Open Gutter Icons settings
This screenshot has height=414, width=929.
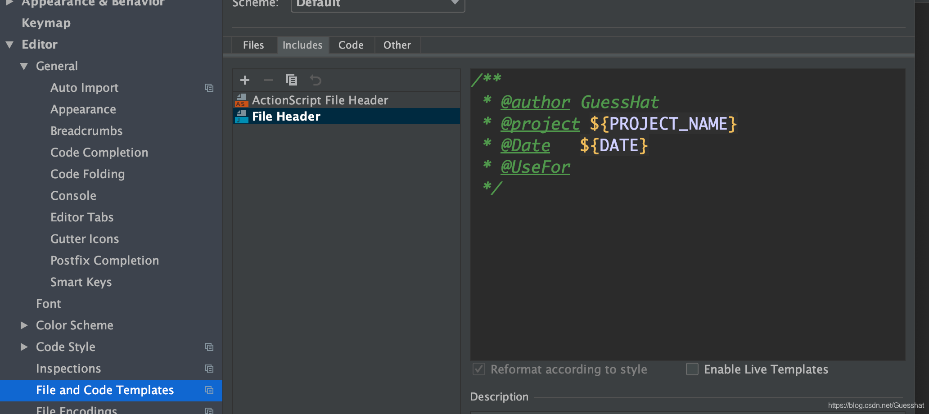tap(85, 239)
